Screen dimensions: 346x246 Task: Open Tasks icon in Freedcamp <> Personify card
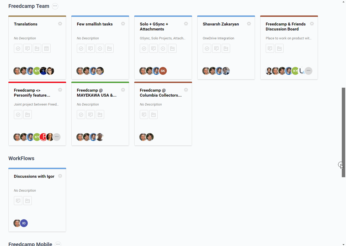point(18,114)
